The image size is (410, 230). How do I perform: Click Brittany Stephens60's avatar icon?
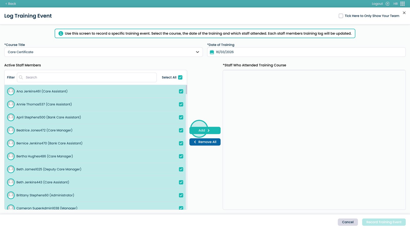click(11, 195)
